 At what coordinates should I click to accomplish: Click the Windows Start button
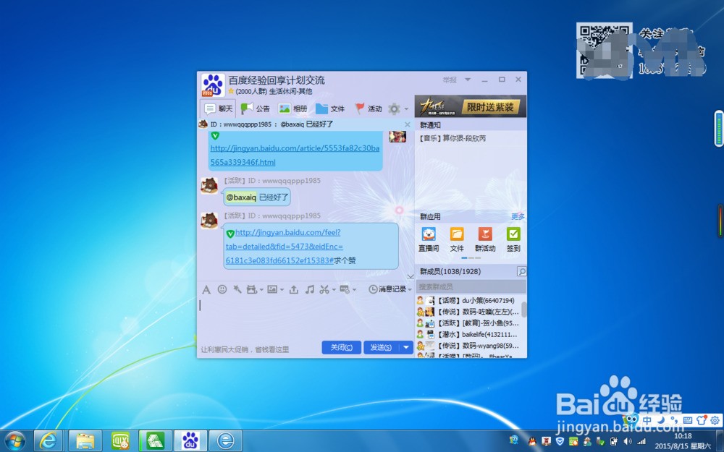coord(15,441)
